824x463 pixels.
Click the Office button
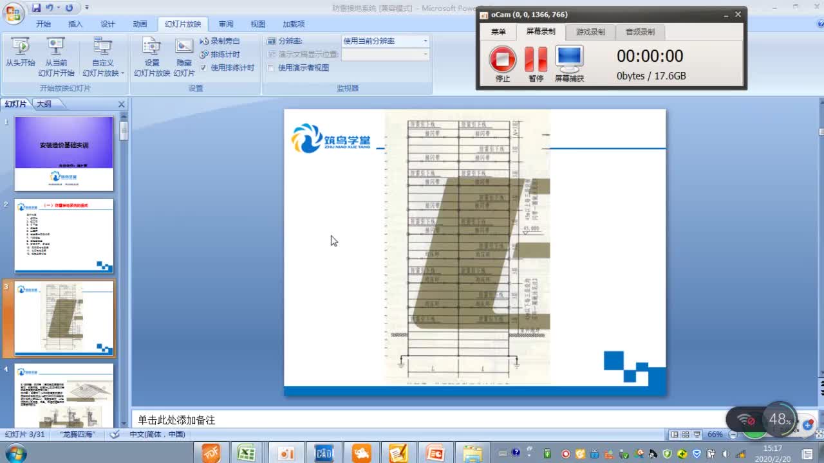pos(14,12)
